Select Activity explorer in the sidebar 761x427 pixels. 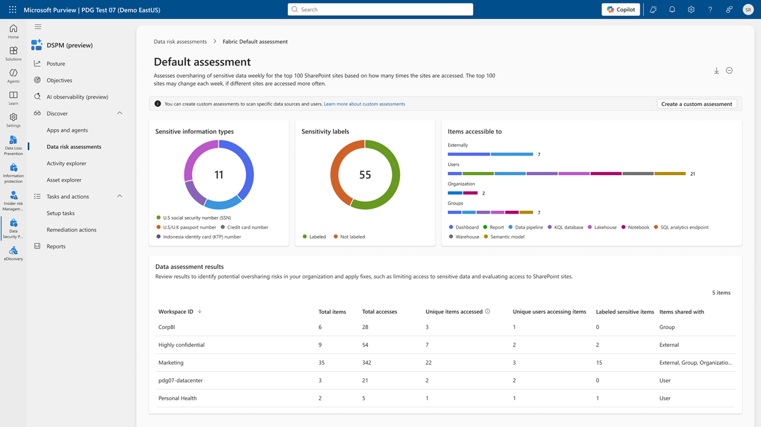tap(66, 163)
